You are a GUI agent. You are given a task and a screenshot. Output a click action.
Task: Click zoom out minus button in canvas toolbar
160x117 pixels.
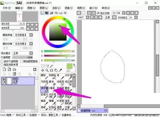click(x=128, y=13)
